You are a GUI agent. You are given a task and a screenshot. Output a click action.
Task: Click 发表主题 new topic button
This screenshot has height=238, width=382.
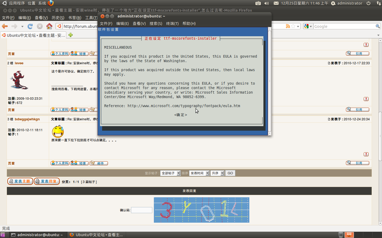point(20,181)
